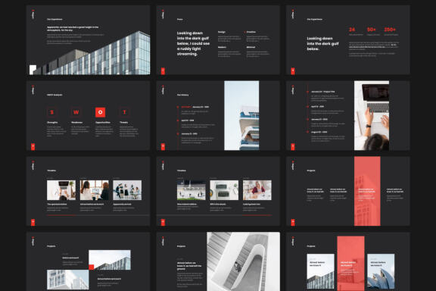Click the 'Weaknesses' label
The image size is (436, 291).
[76, 122]
